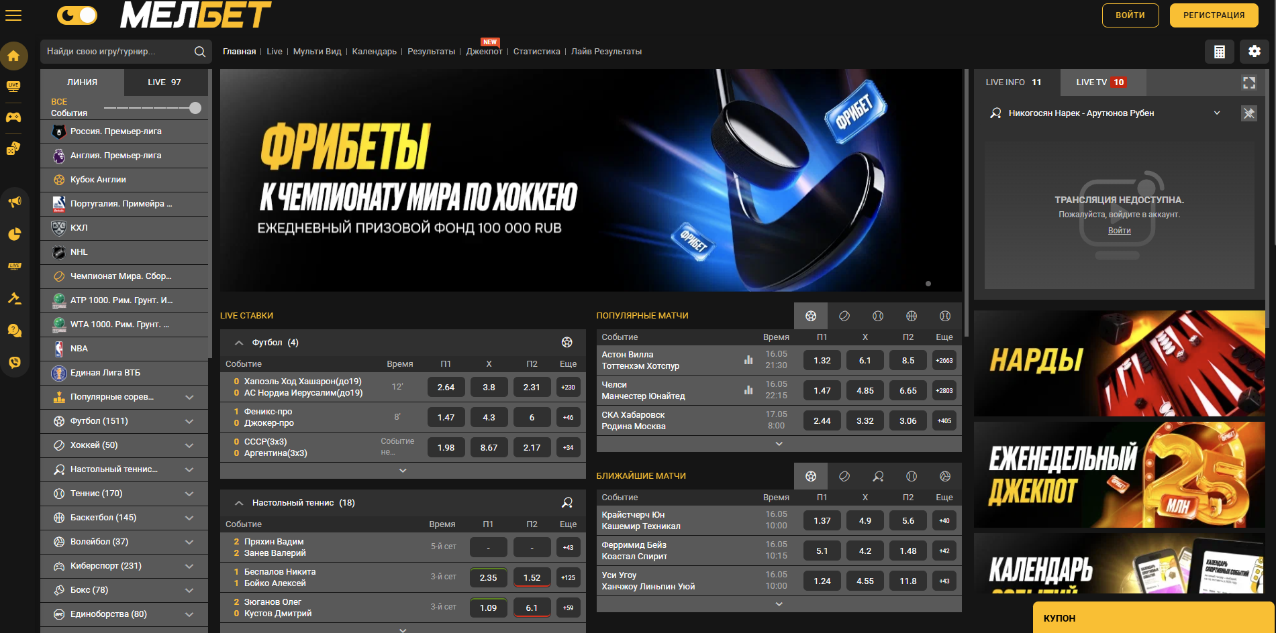The image size is (1276, 633).
Task: Select football icon in Popular matches filter
Action: pyautogui.click(x=811, y=316)
